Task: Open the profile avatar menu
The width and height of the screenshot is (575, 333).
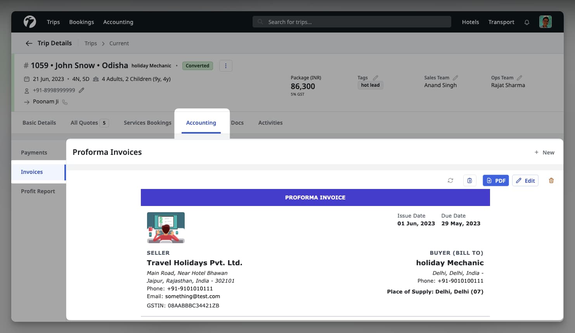Action: 546,22
